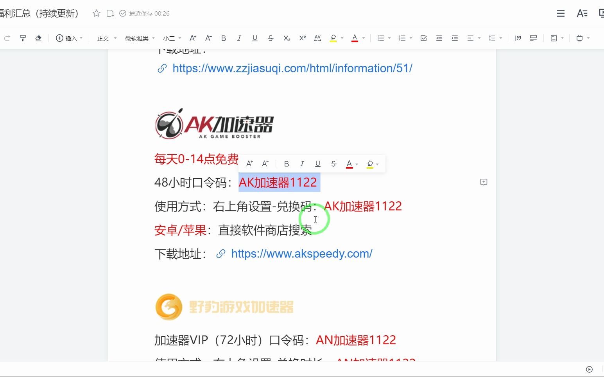Apply highlight in the floating toolbar
604x377 pixels.
click(x=370, y=164)
